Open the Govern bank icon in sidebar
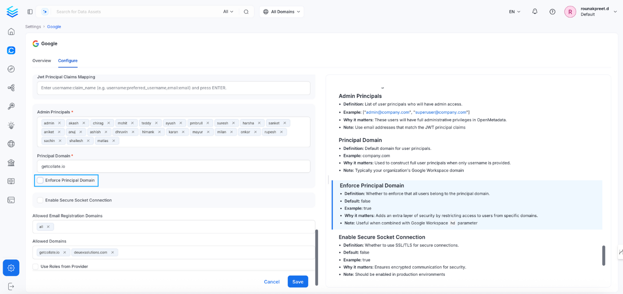Screen dimensions: 623x294 [x=11, y=163]
